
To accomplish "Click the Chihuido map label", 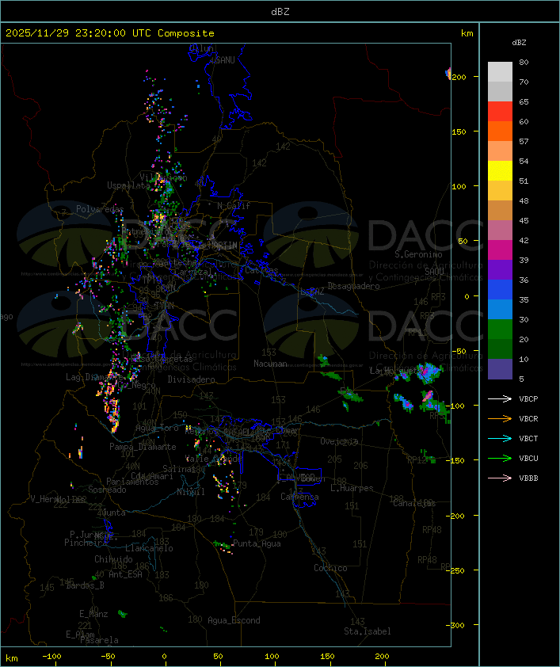I will point(113,559).
